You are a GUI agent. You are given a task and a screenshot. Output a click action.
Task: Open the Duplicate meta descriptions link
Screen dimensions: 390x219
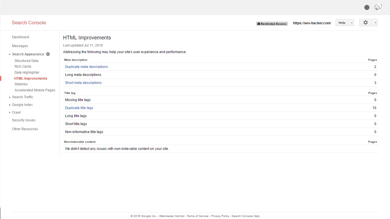click(86, 67)
